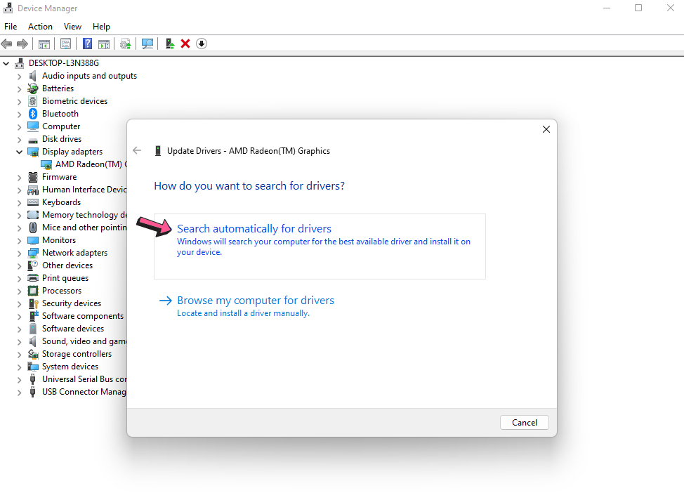Expand the Firmware category
Viewport: 684px width, 500px height.
[19, 178]
